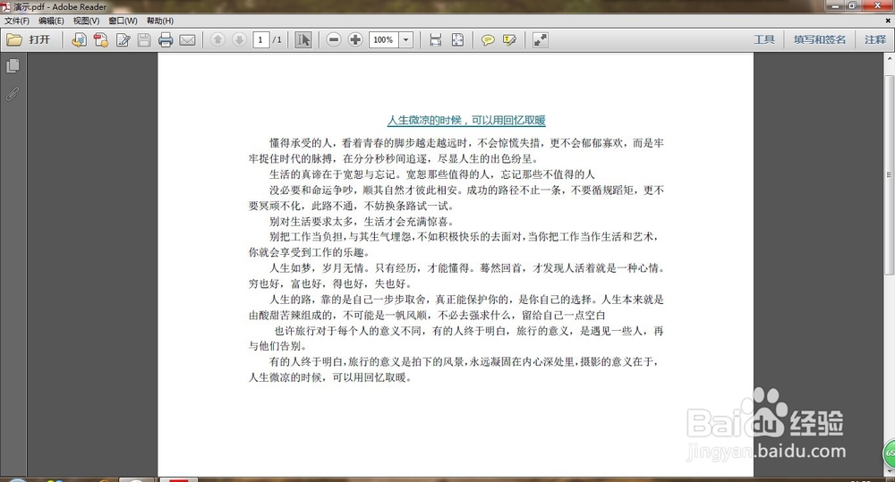The width and height of the screenshot is (895, 482).
Task: Open the 填写和签名 pane
Action: [x=820, y=40]
